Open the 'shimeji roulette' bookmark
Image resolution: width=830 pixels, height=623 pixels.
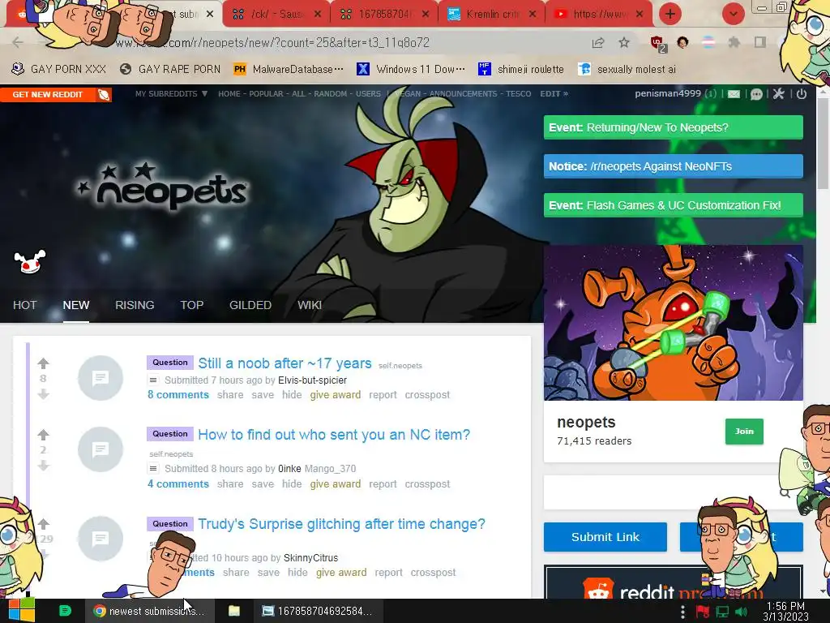(521, 69)
